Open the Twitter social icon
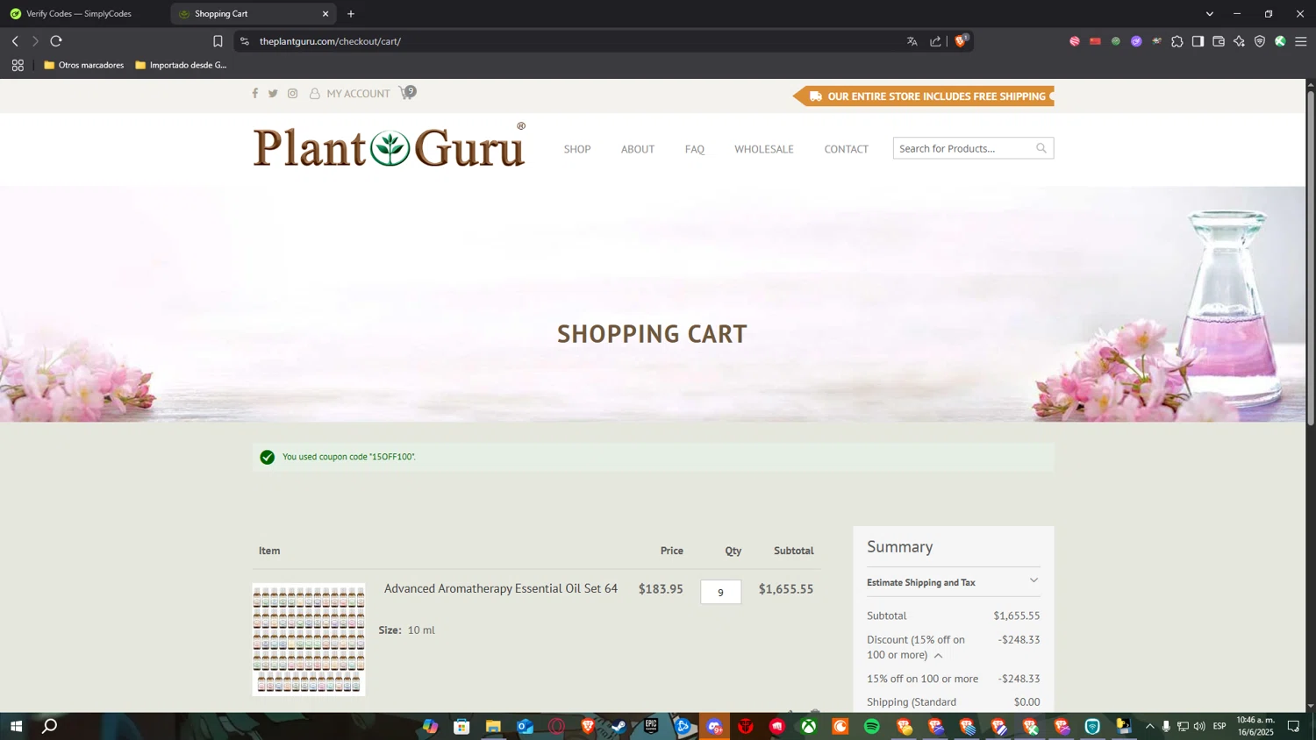1316x740 pixels. pos(273,93)
